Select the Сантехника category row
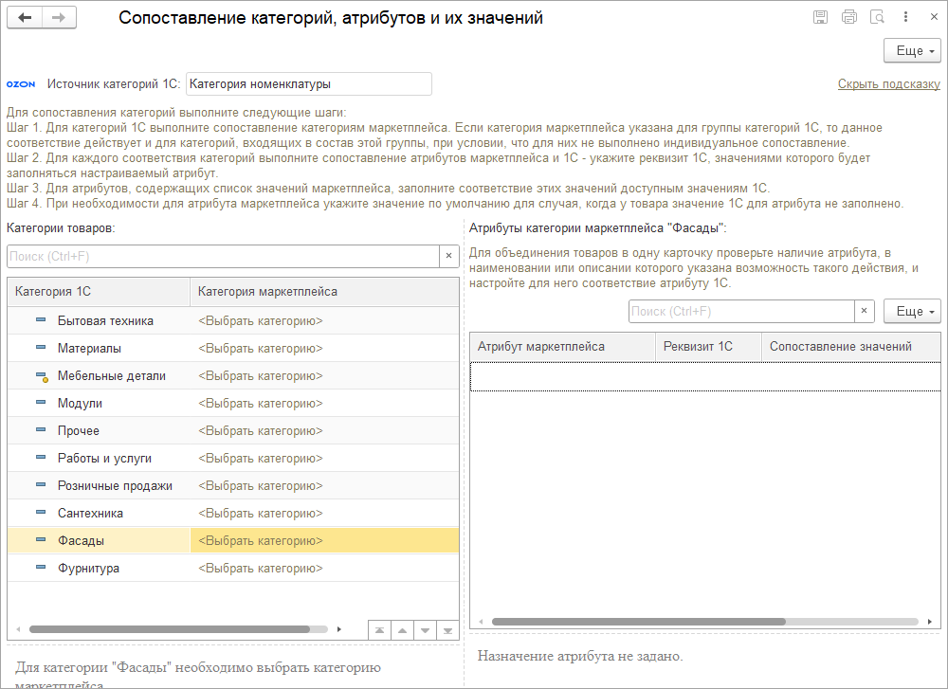Screen dimensions: 948x689 click(x=90, y=513)
